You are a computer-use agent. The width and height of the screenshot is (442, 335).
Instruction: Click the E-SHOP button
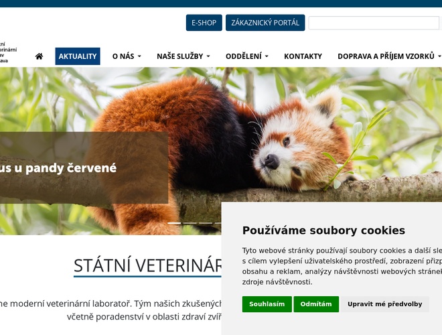click(x=204, y=23)
